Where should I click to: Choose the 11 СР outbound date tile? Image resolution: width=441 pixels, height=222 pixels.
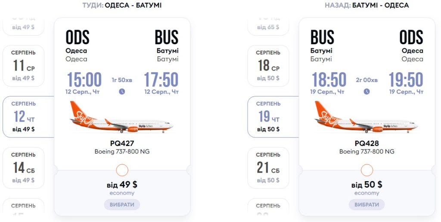point(24,66)
